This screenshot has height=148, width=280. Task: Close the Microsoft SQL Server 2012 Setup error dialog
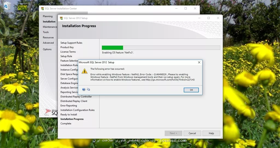[199, 62]
